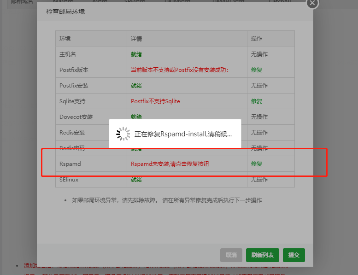Click the 取消 button
The height and width of the screenshot is (275, 358).
point(231,255)
